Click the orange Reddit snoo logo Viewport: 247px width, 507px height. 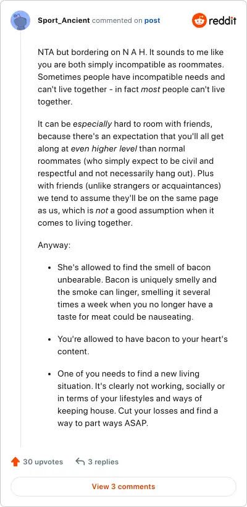(x=199, y=20)
